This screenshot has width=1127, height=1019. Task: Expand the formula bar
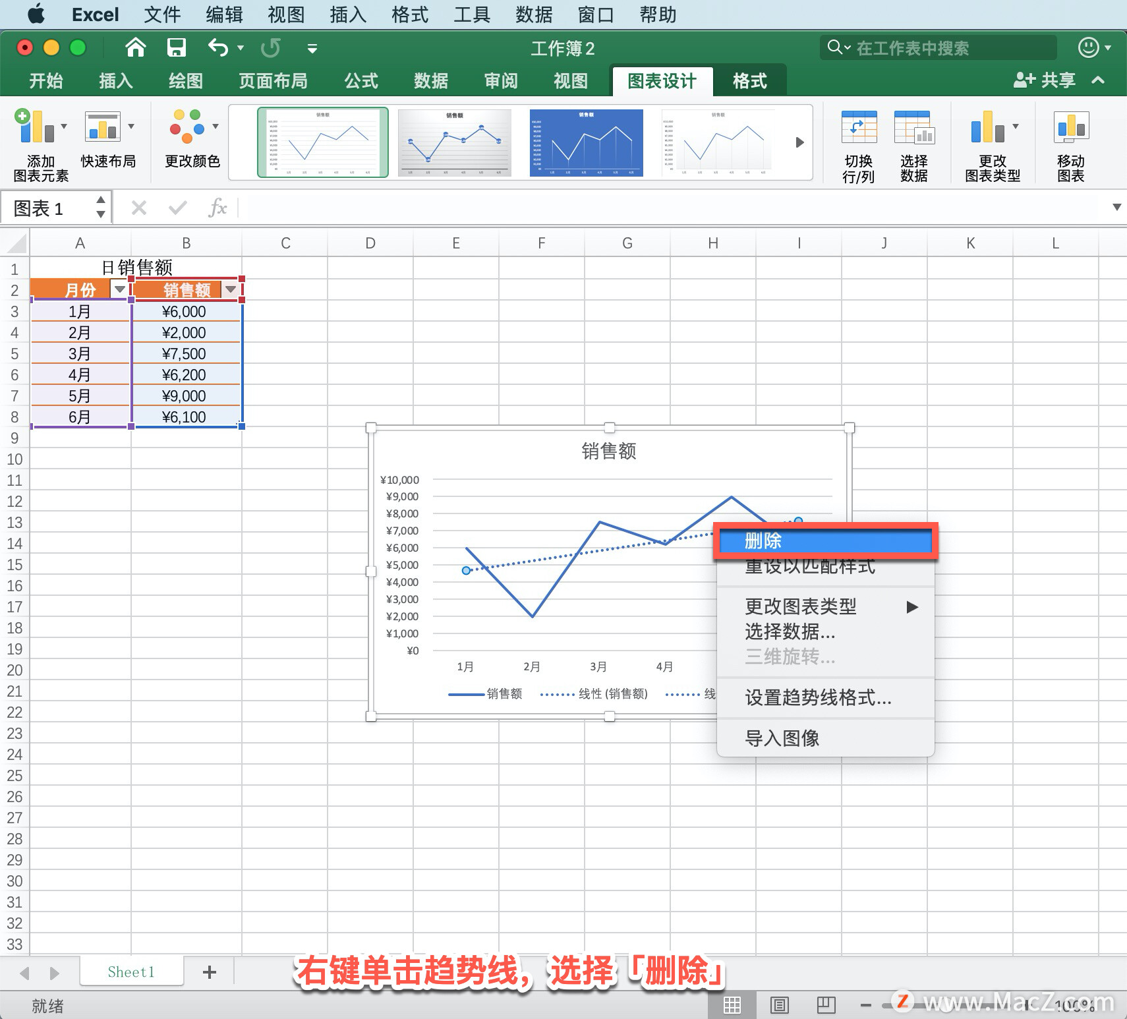(x=1116, y=207)
